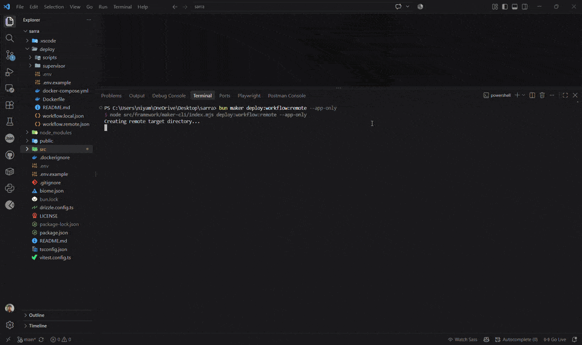This screenshot has height=345, width=582.
Task: Toggle the primary side bar
Action: click(x=505, y=7)
